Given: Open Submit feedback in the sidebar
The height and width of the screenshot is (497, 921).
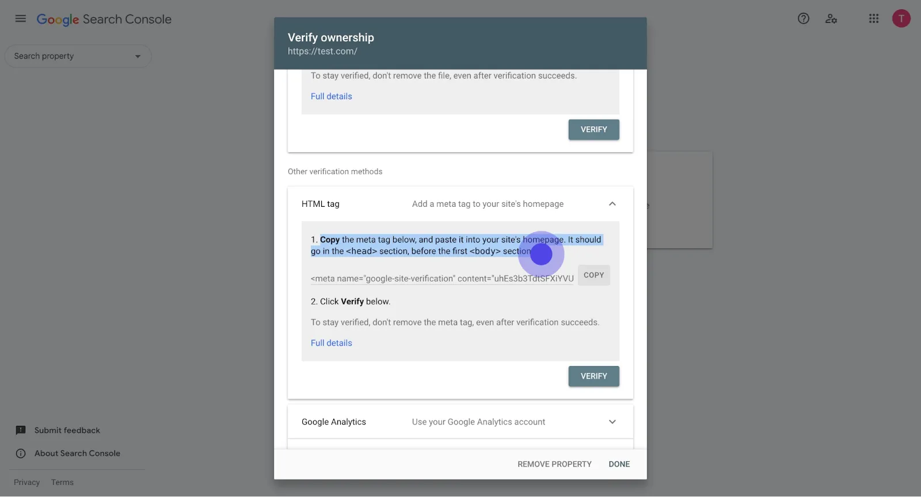Looking at the screenshot, I should pos(67,430).
